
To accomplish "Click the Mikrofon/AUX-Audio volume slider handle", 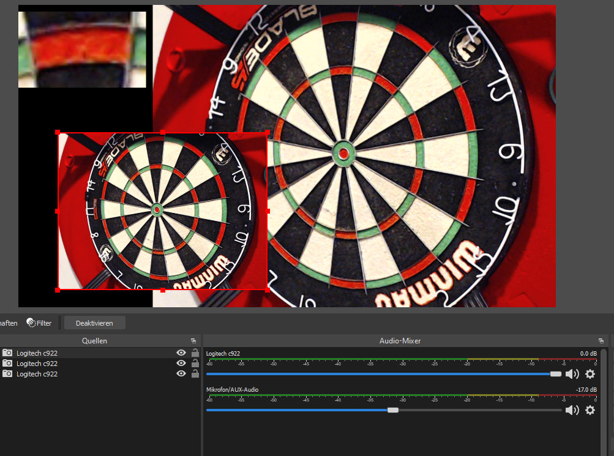I will coord(393,410).
